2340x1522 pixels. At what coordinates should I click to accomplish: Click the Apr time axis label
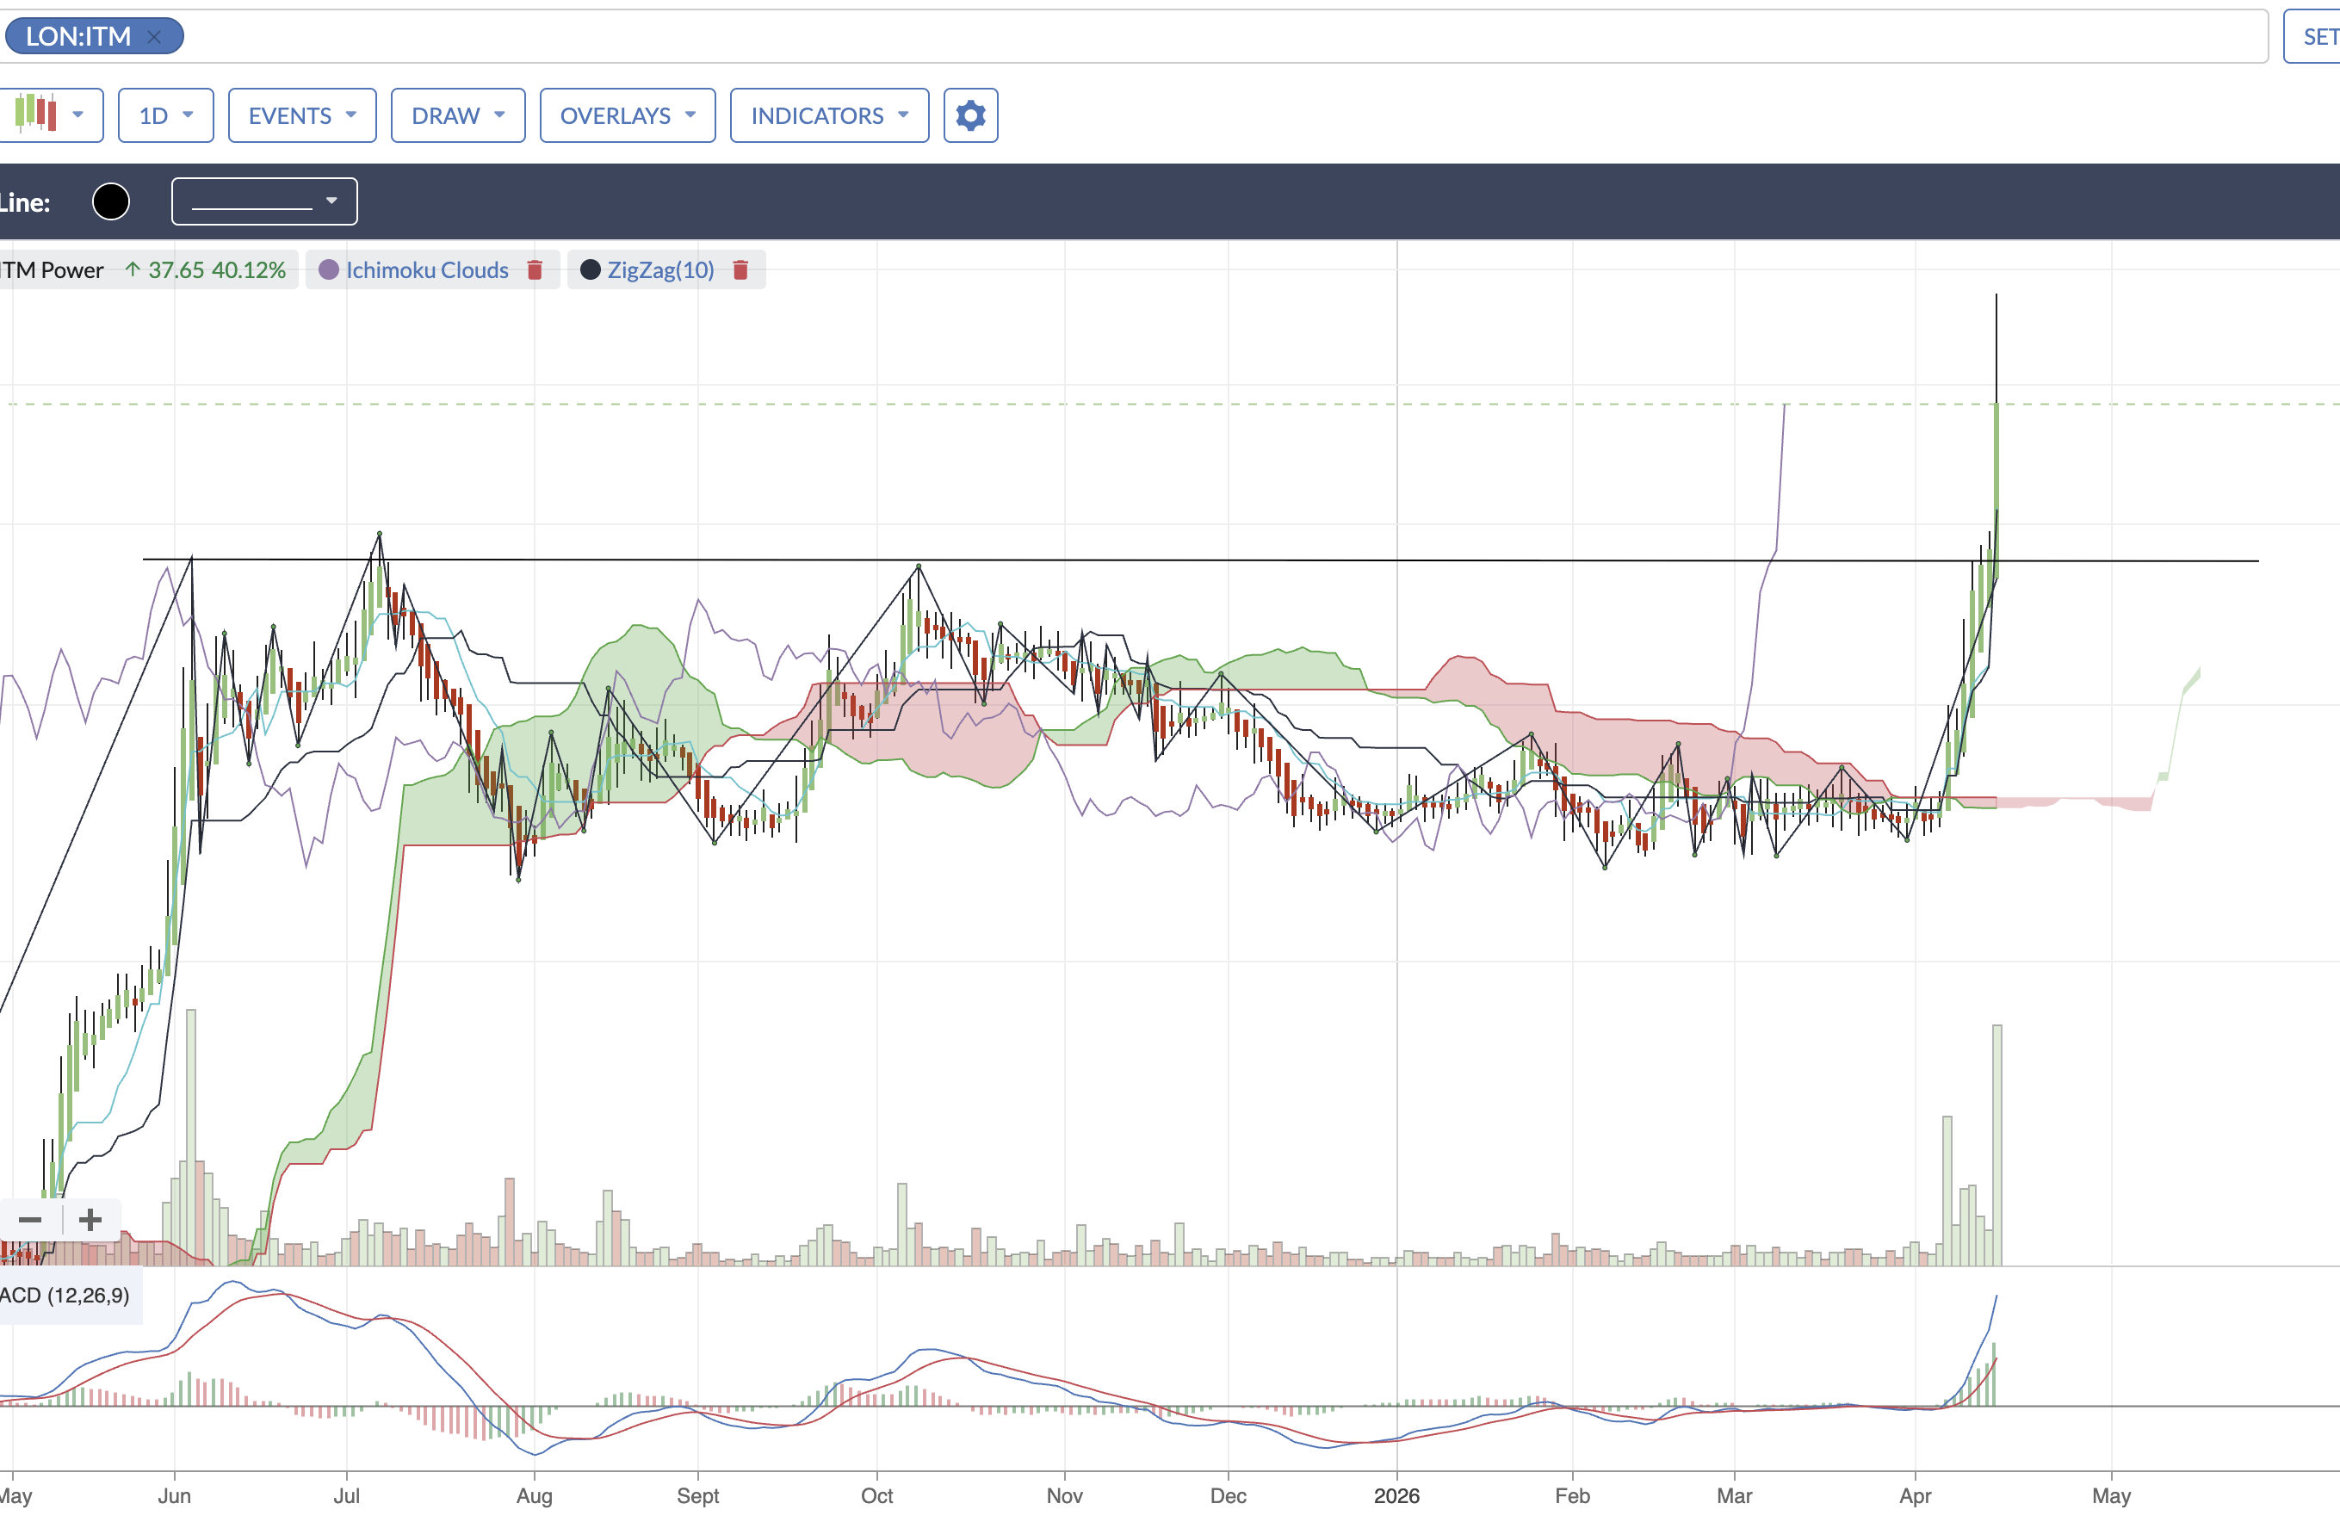[1916, 1495]
